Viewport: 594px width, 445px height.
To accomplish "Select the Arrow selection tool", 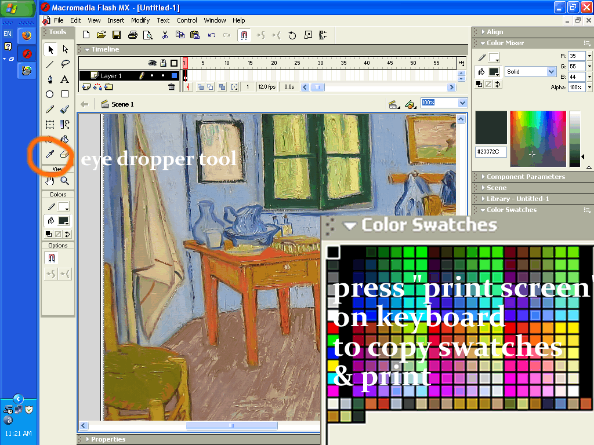I will pos(50,49).
